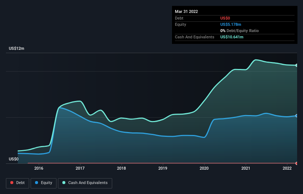
Task: Toggle the Debt legend button
Action: 18,183
